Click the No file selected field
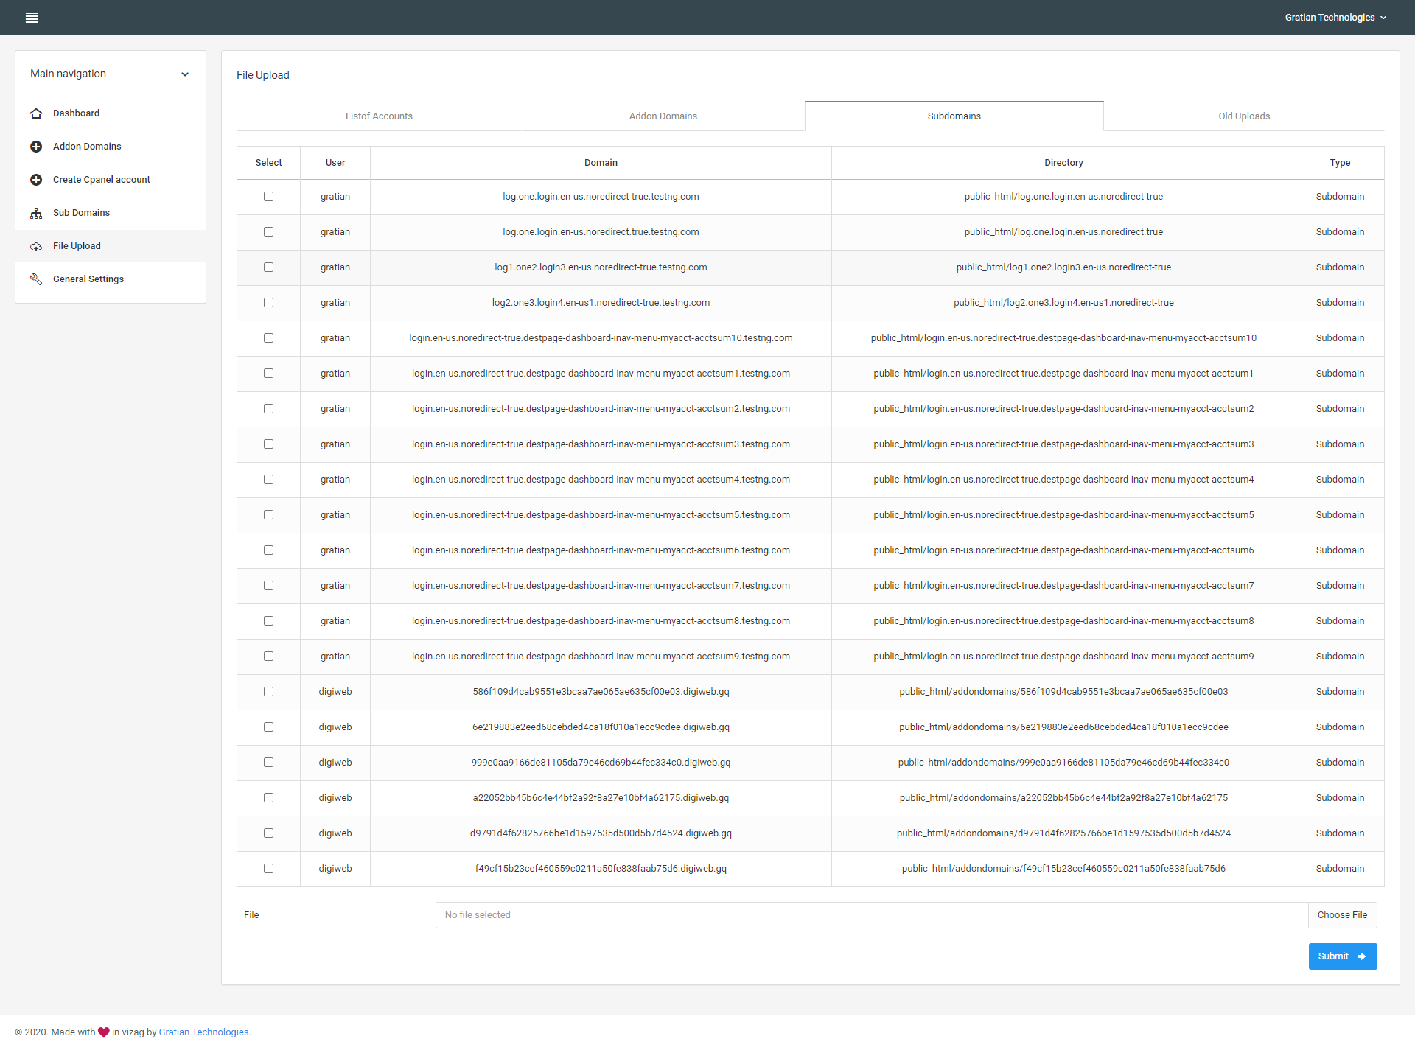This screenshot has width=1415, height=1050. pos(871,915)
